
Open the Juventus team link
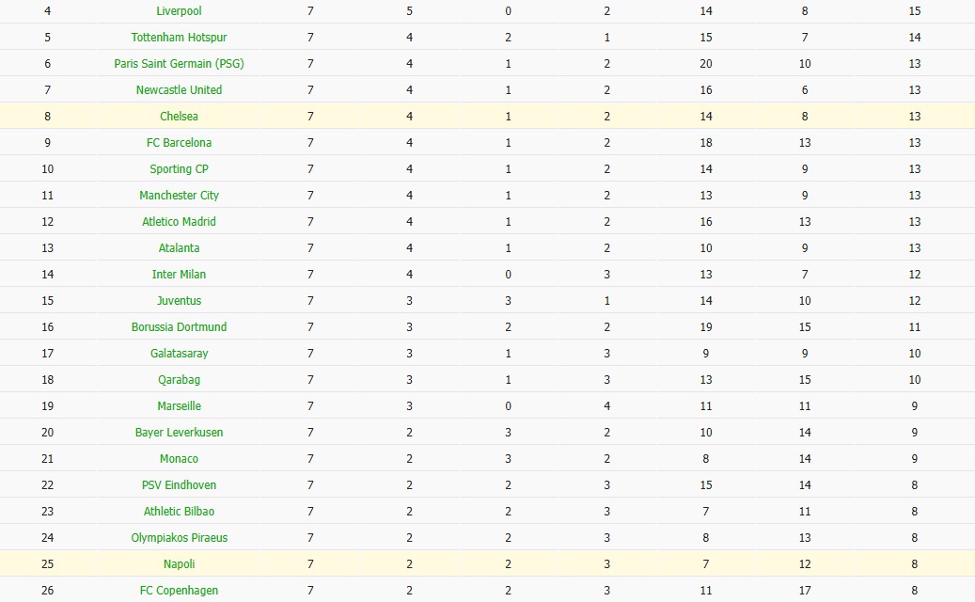coord(179,301)
